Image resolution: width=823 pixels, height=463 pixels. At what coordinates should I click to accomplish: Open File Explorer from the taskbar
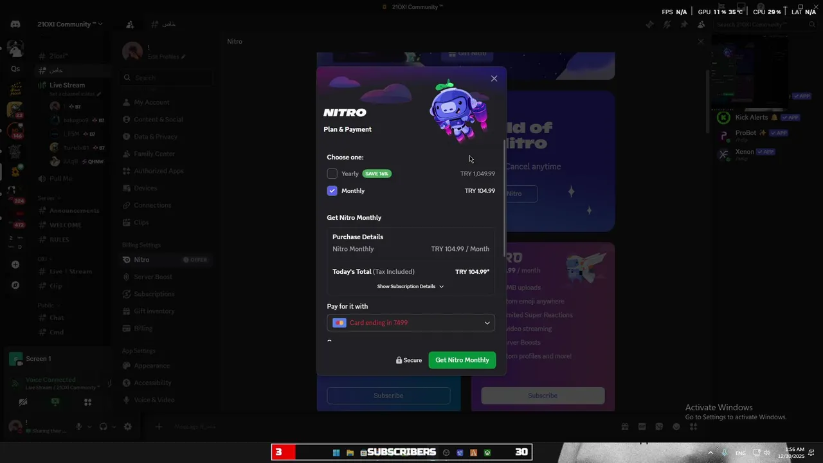tap(350, 453)
